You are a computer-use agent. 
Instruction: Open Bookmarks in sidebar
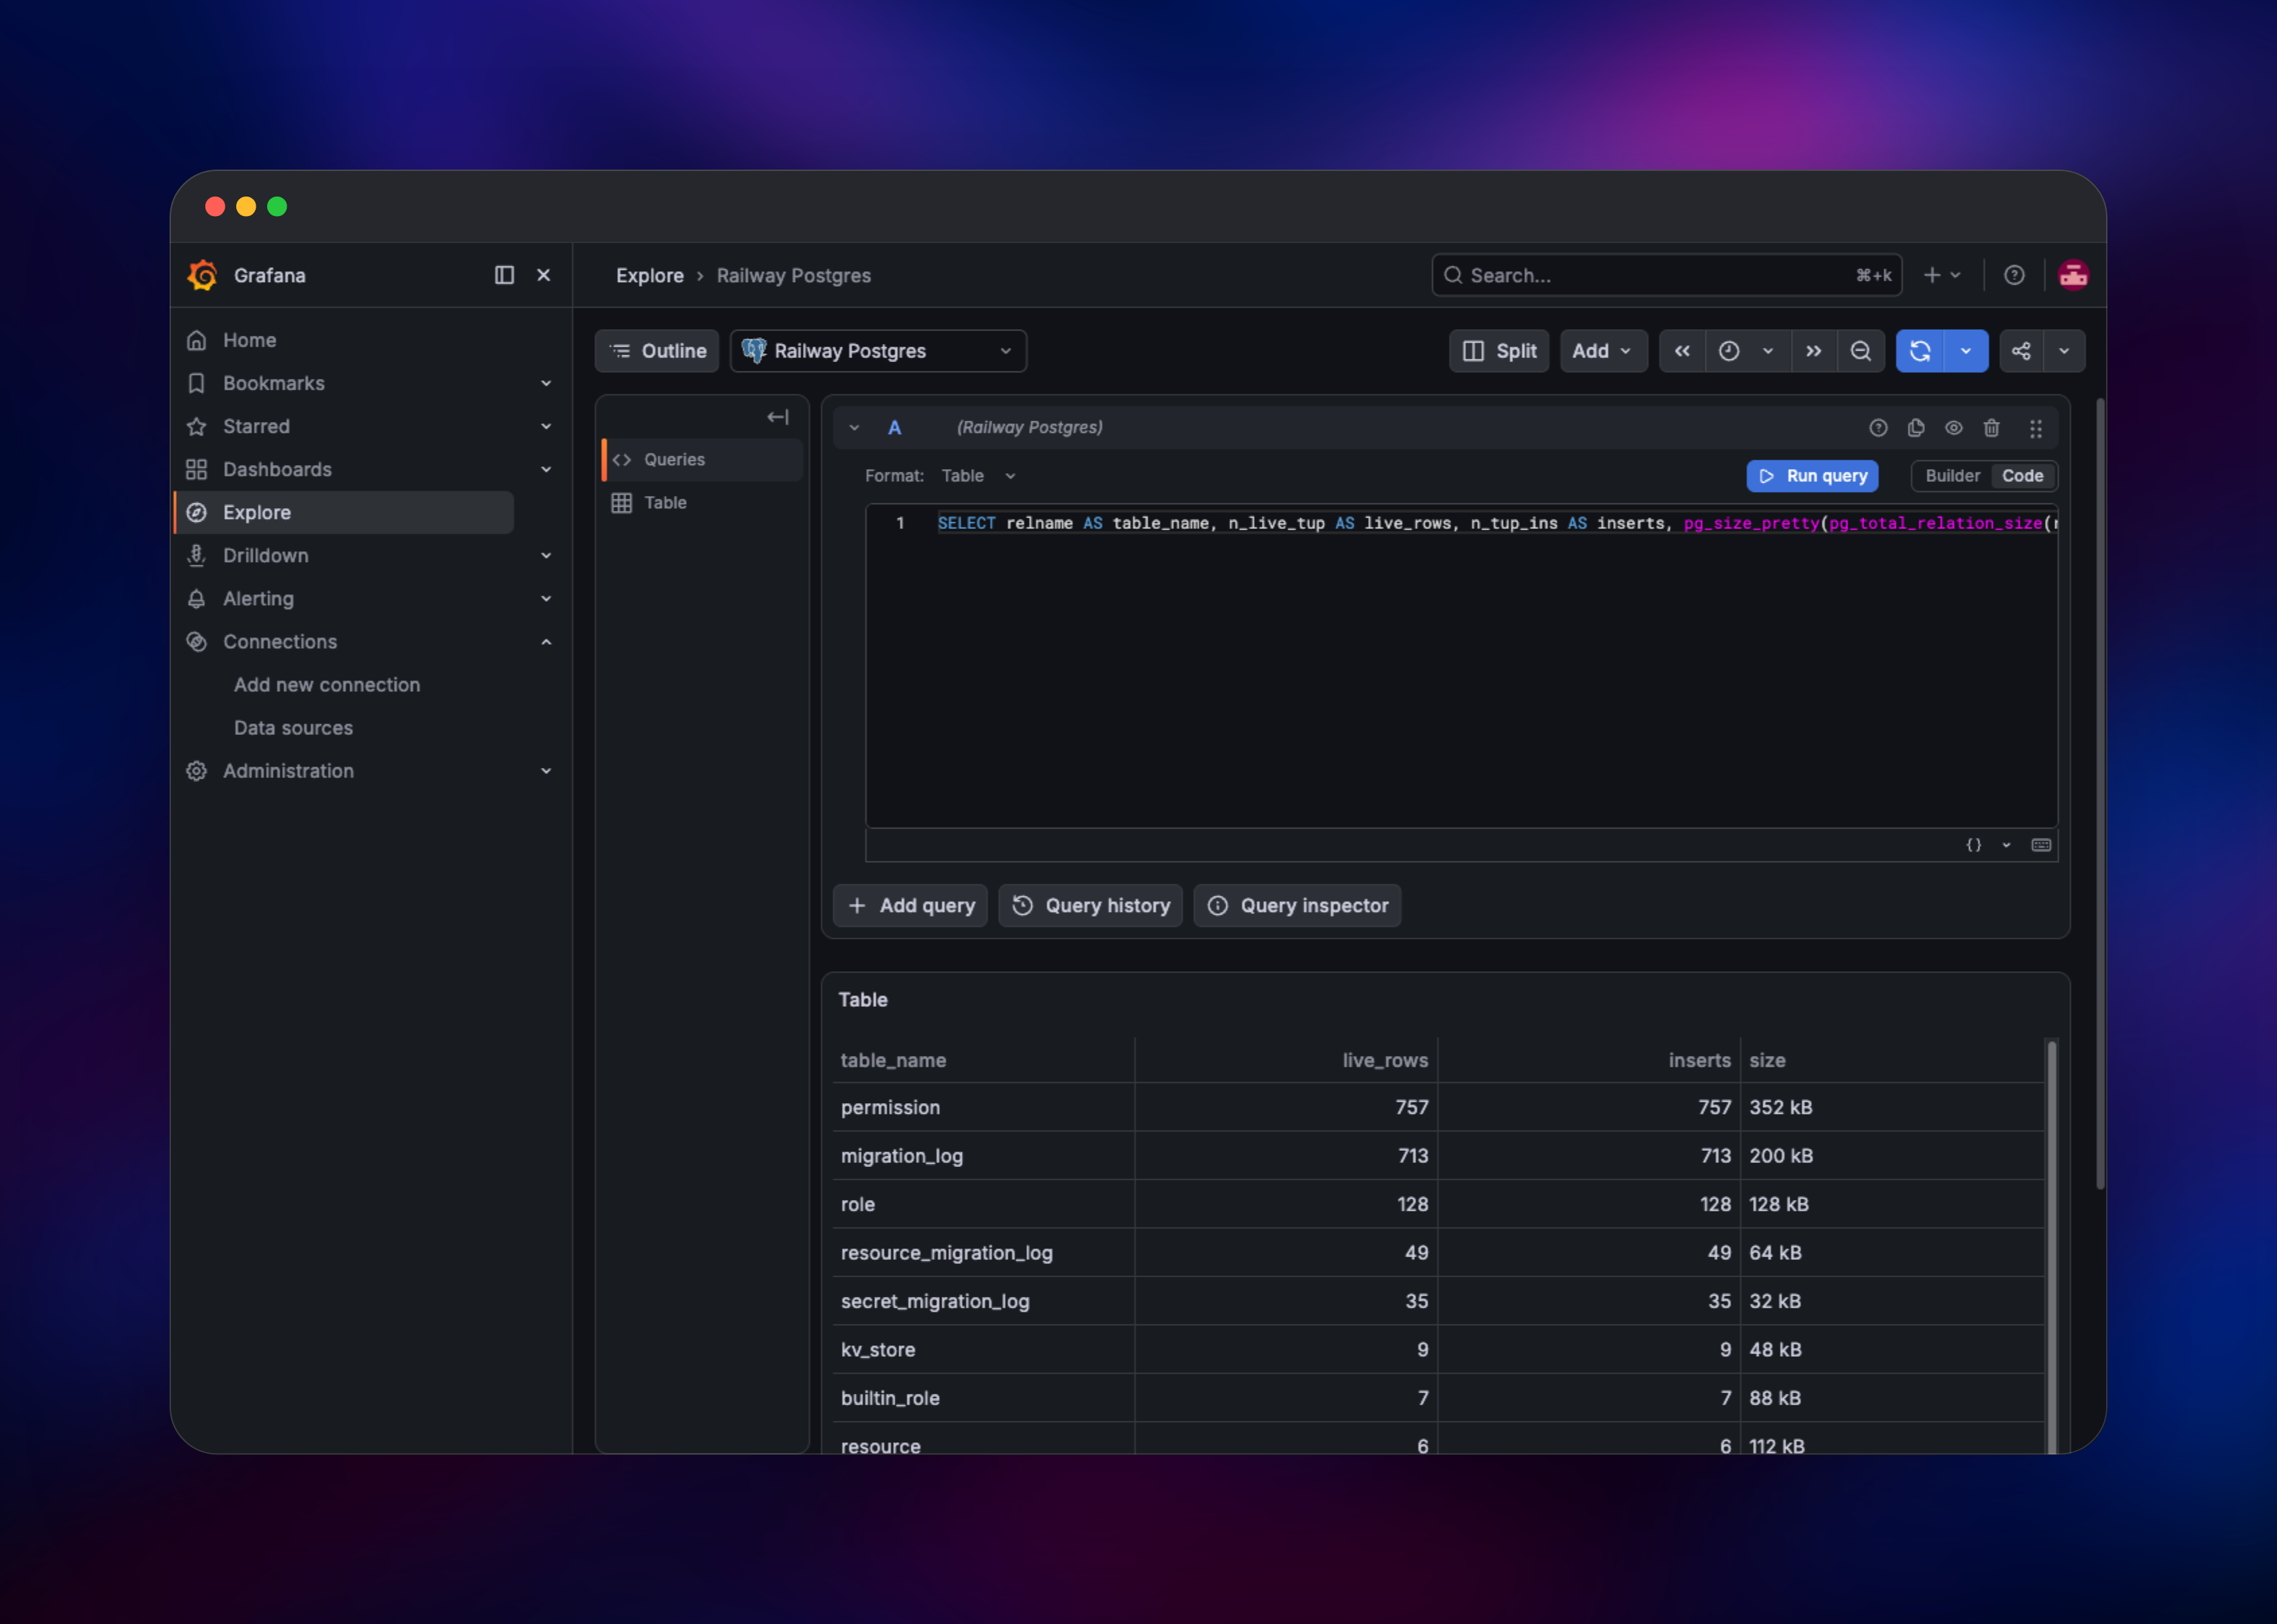pos(274,383)
